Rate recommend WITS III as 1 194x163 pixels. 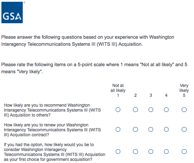118,109
